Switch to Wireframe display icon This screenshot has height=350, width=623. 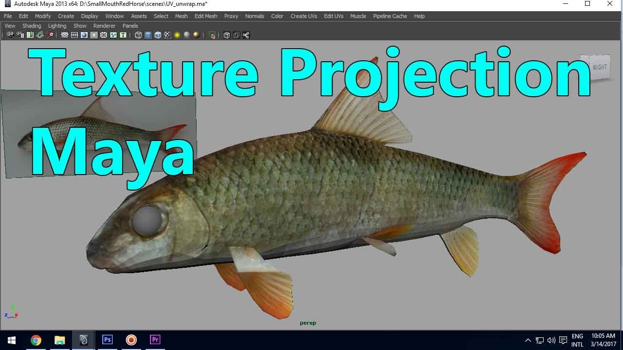point(138,35)
